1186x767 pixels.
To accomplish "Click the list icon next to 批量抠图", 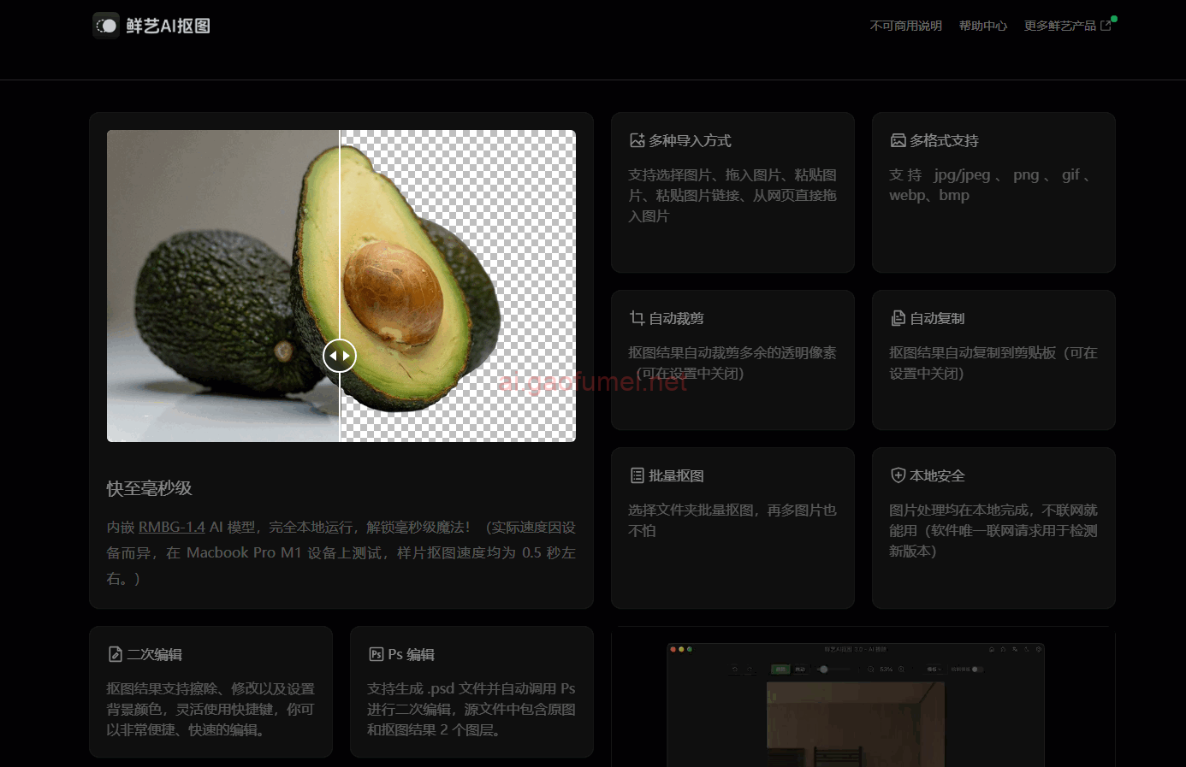I will [x=637, y=475].
